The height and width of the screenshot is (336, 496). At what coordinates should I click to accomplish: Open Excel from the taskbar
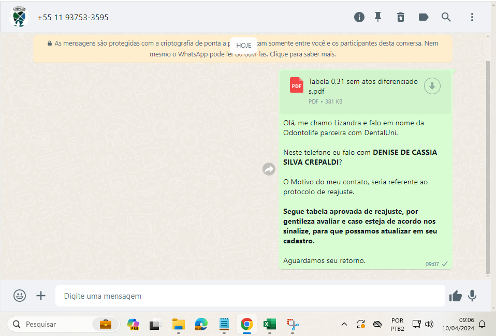270,324
